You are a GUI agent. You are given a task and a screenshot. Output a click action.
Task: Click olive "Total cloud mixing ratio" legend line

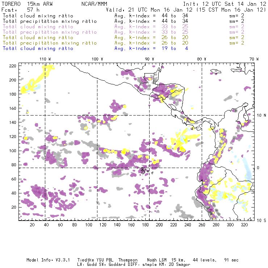[38, 38]
